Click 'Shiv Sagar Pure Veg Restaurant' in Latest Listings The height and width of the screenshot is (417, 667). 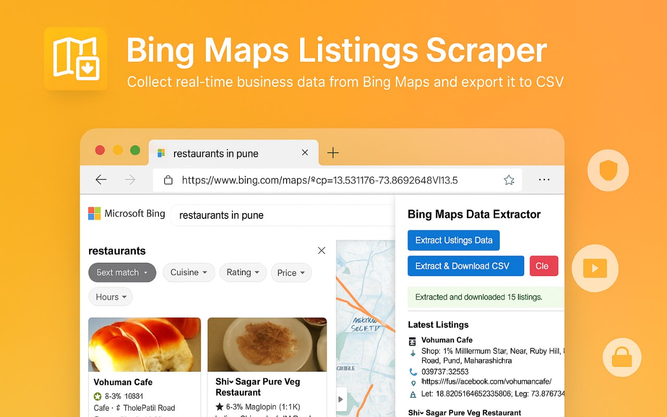click(464, 413)
